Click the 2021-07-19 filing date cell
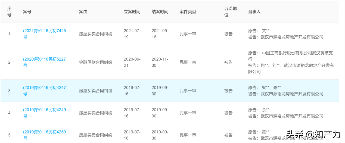The height and width of the screenshot is (143, 345). [x=132, y=34]
